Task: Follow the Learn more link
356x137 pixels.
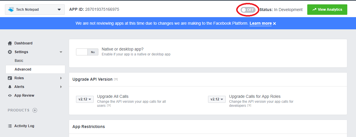Action: [261, 24]
